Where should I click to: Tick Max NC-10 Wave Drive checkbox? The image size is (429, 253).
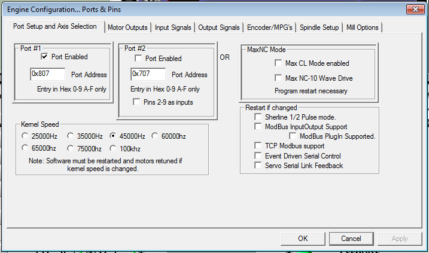click(278, 78)
